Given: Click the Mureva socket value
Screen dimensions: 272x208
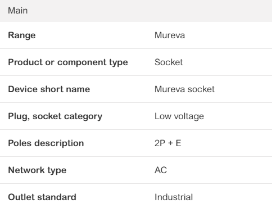Looking at the screenshot, I should (x=184, y=89).
